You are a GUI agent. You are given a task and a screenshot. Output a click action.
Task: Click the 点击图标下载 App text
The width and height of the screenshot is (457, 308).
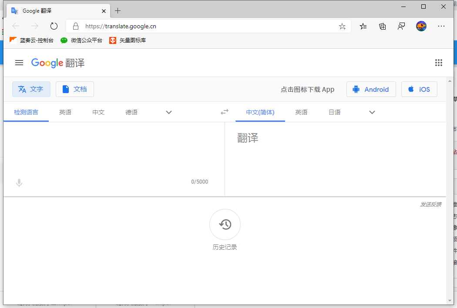click(307, 90)
